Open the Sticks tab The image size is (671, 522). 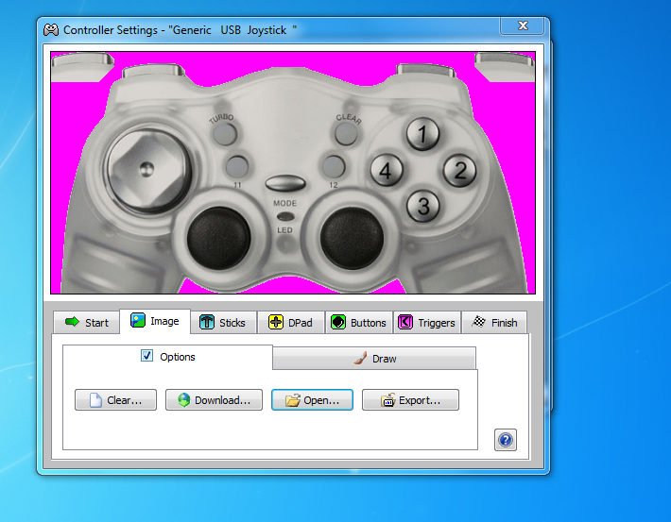pos(223,322)
